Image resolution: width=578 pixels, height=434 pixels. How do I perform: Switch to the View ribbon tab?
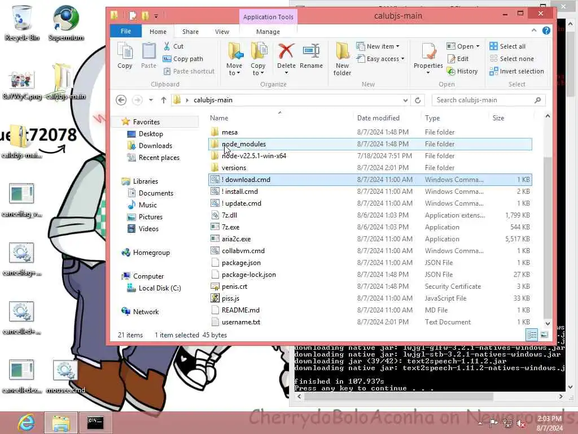222,32
